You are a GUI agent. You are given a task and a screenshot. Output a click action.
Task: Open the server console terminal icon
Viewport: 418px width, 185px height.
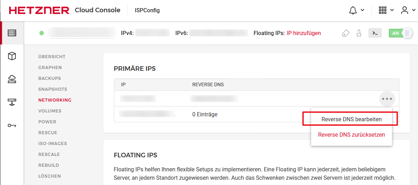[375, 33]
